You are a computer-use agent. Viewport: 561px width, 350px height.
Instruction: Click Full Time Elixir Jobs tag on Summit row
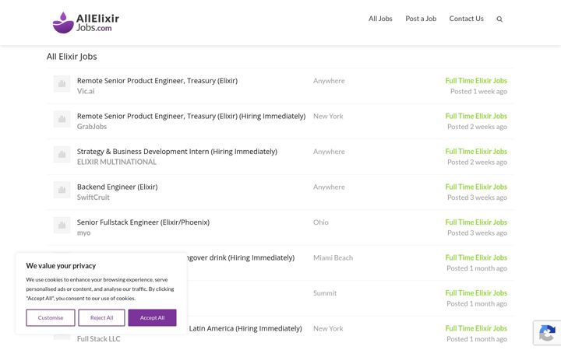click(476, 293)
